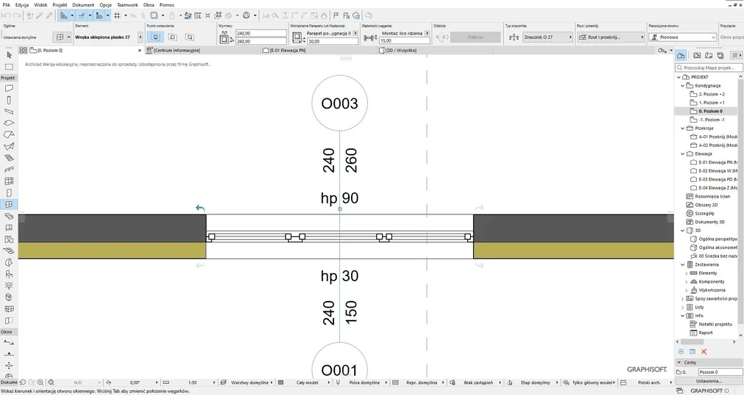The height and width of the screenshot is (395, 744).
Task: Open E-02 Elewacja W in navigator
Action: pos(718,171)
